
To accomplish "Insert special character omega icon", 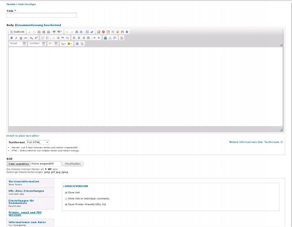I will coord(123,32).
